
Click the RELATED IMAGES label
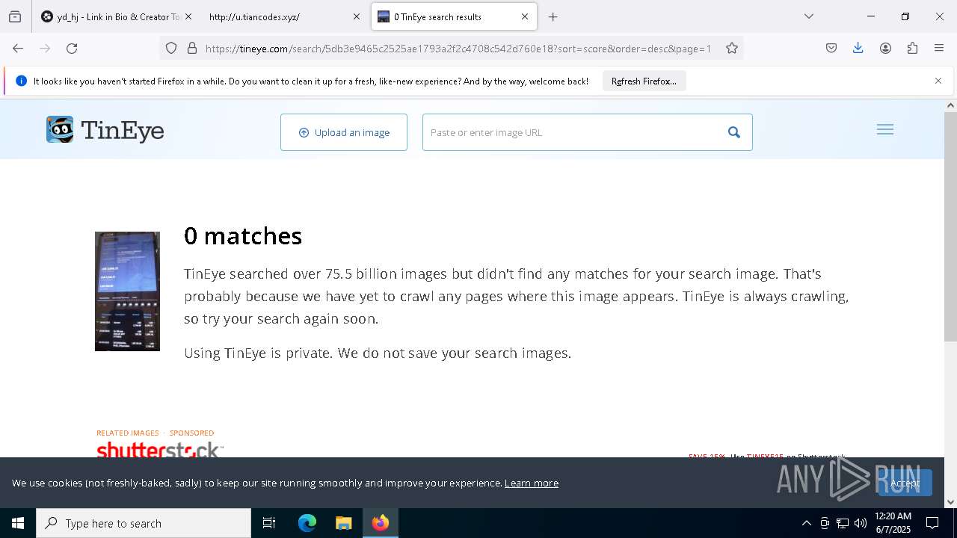[x=128, y=433]
